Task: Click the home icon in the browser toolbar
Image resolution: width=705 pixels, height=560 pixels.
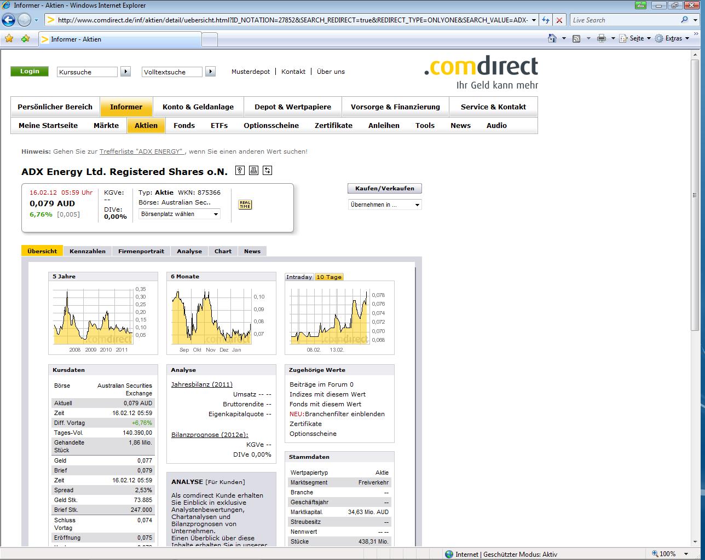Action: (x=553, y=38)
